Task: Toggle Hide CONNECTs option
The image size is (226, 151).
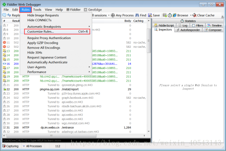Action: point(39,20)
